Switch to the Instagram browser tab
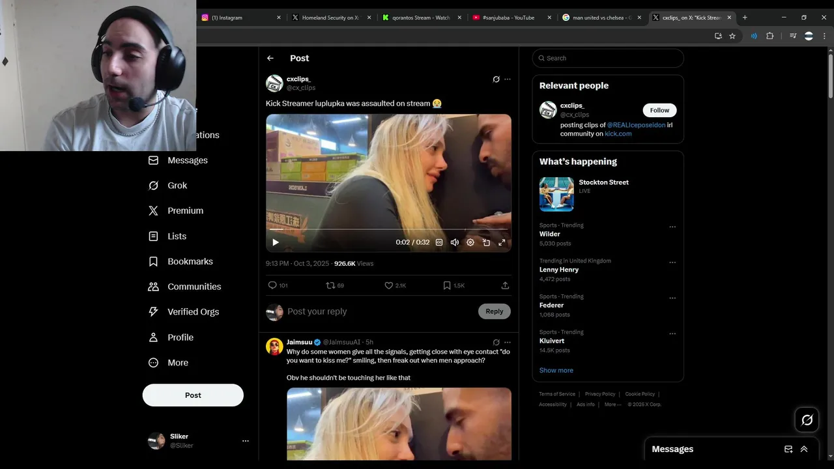The image size is (834, 469). click(x=241, y=18)
